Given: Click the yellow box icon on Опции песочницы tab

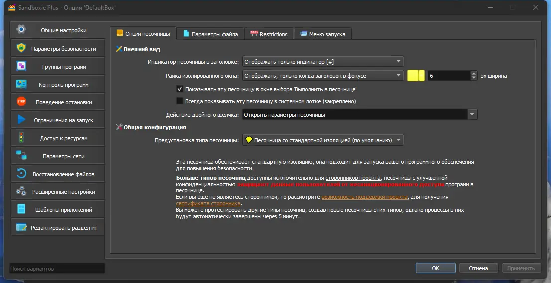Looking at the screenshot, I should (x=120, y=33).
